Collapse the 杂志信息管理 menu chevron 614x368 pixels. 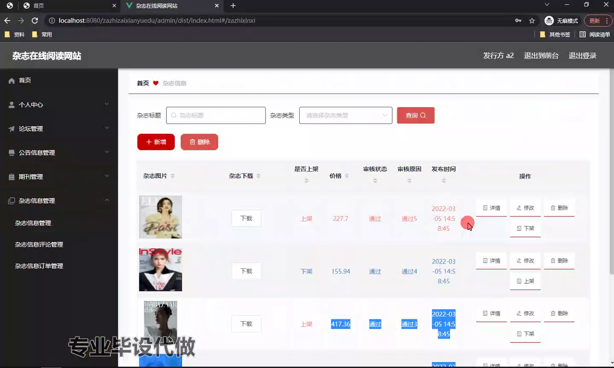tap(107, 200)
